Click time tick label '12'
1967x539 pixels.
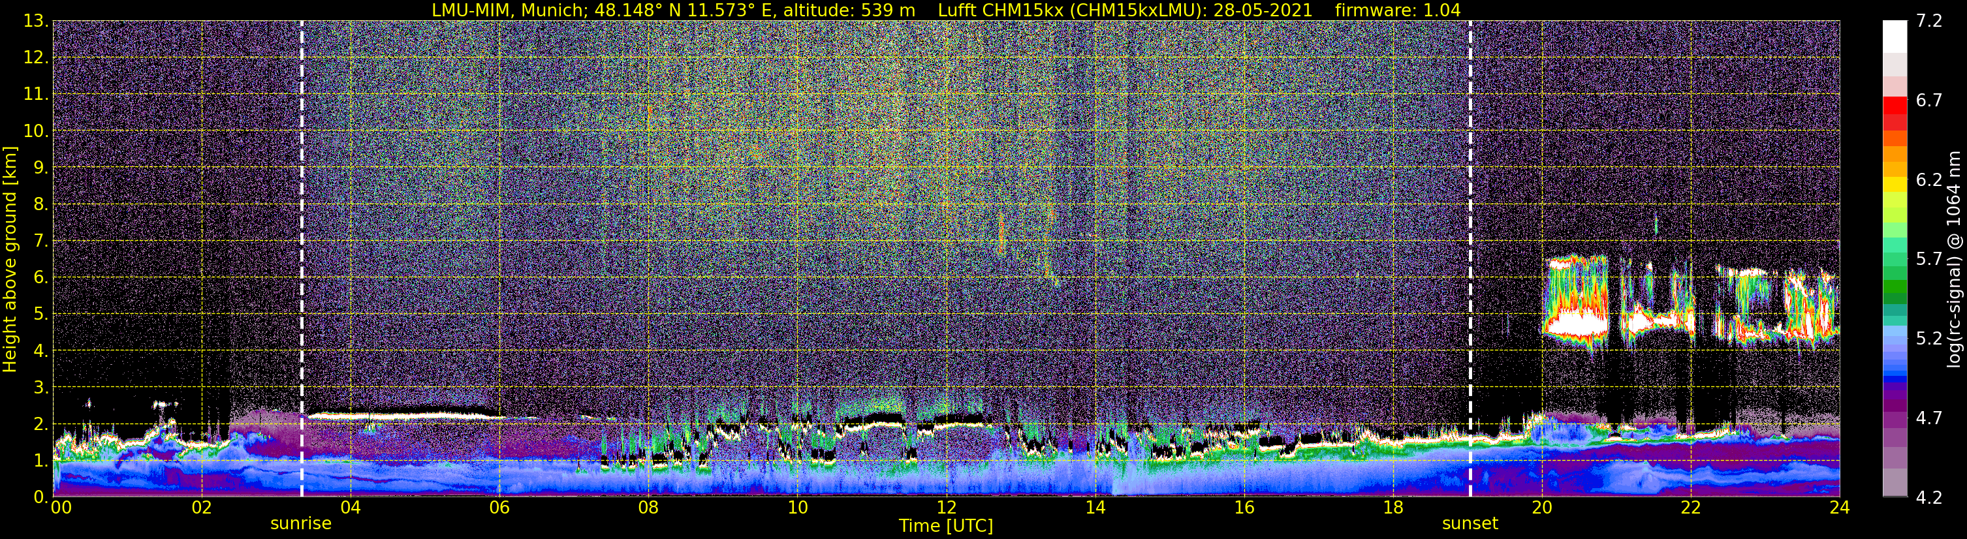(x=946, y=508)
